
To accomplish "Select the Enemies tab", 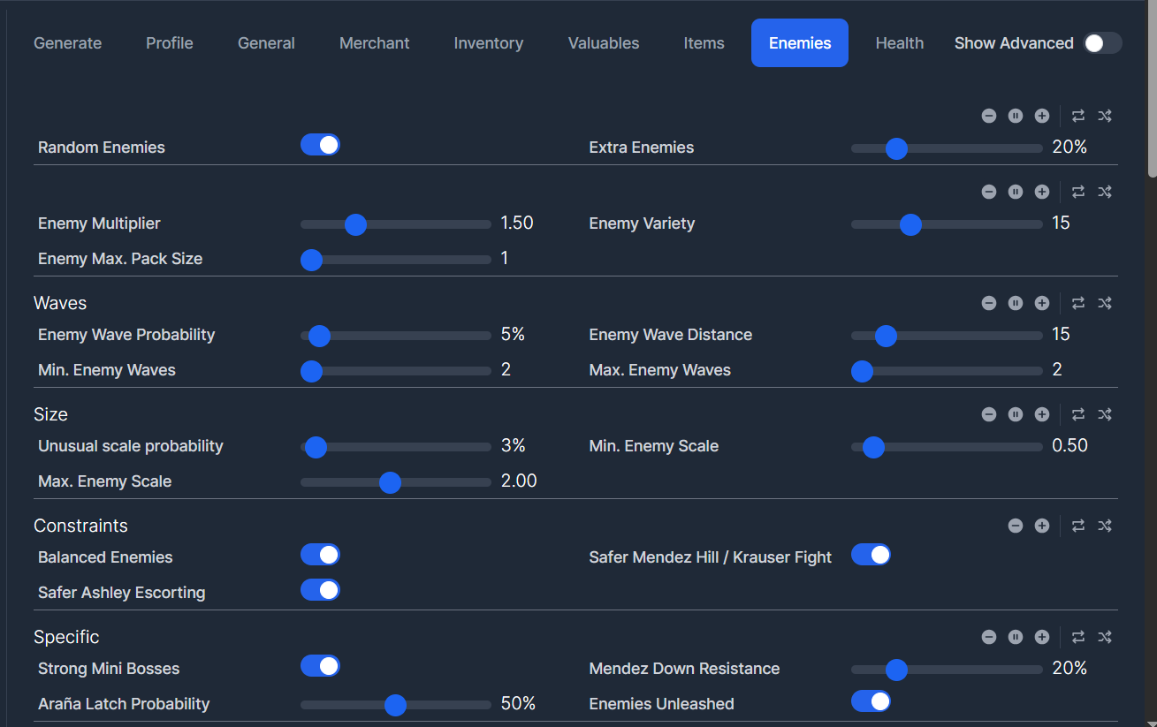I will click(x=800, y=43).
